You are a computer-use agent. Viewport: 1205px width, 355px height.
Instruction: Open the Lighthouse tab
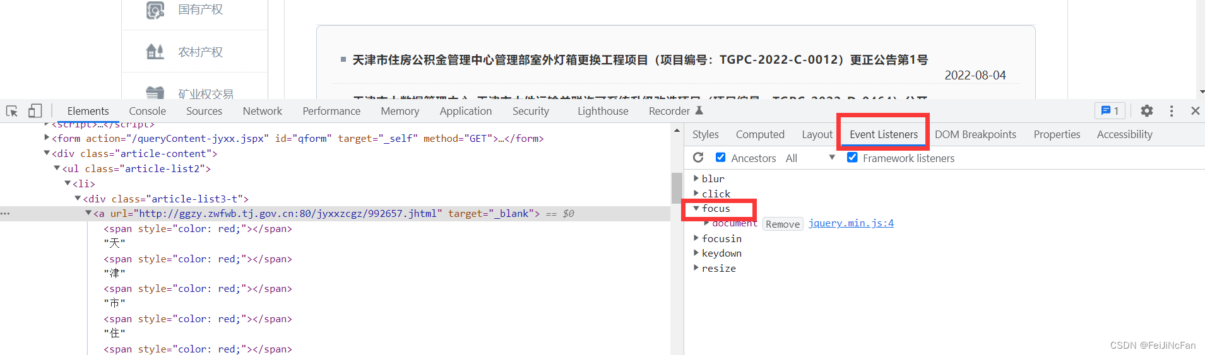(603, 111)
